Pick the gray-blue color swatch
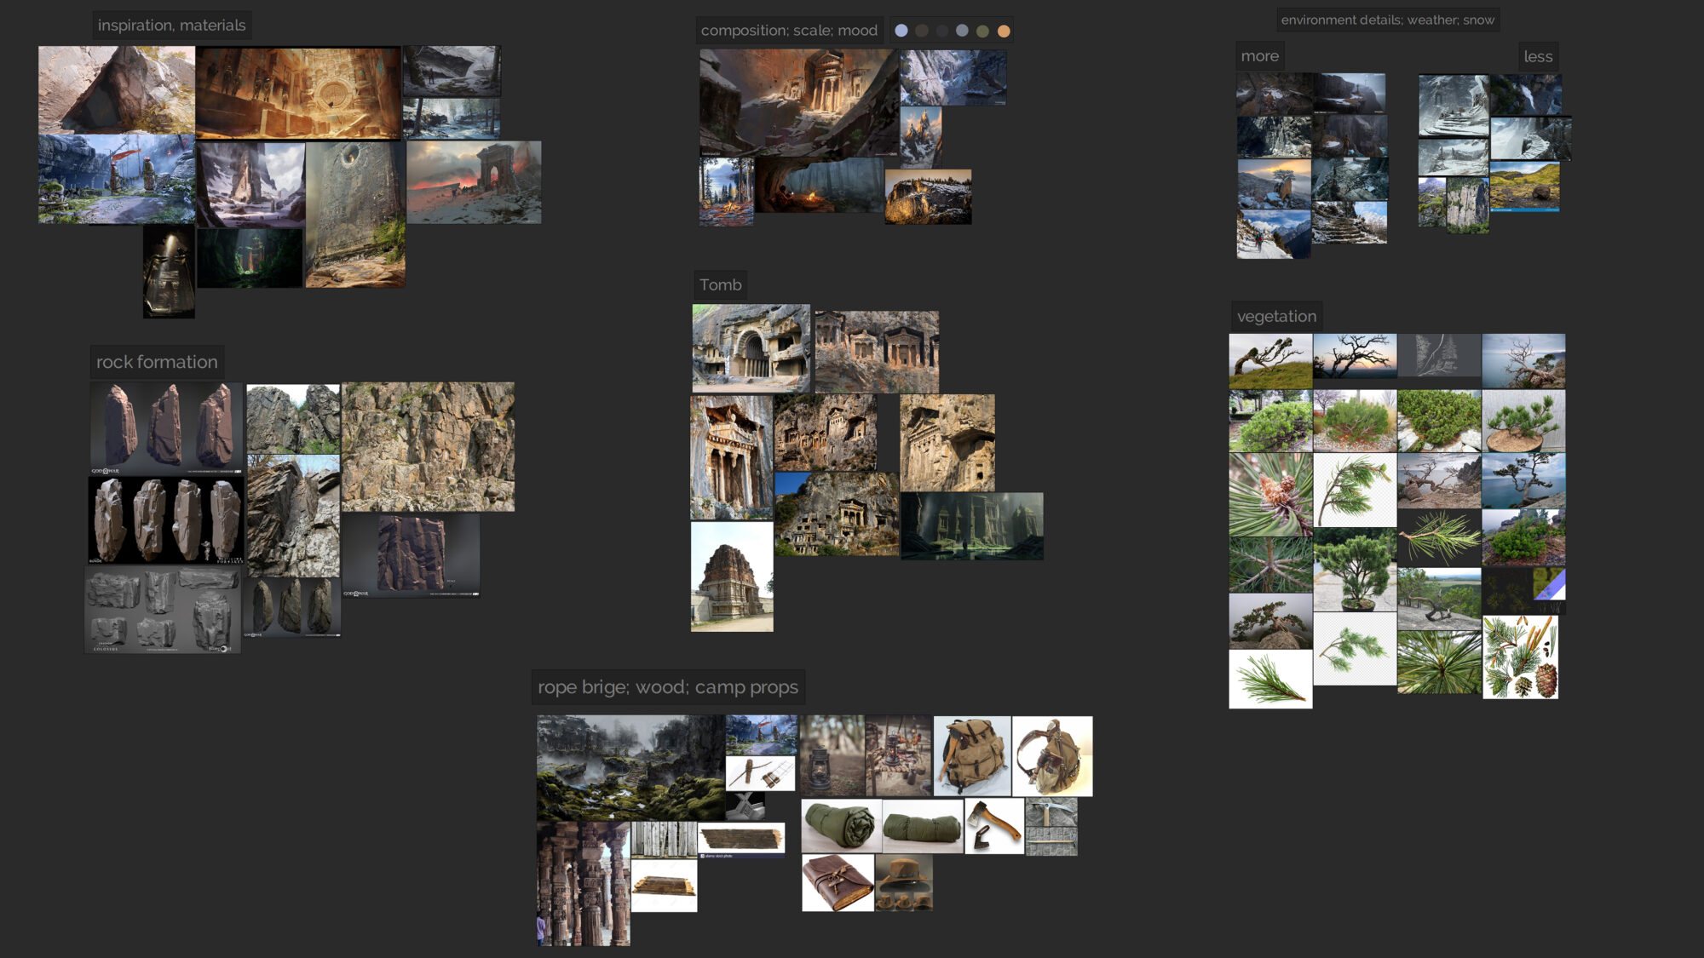 point(962,31)
